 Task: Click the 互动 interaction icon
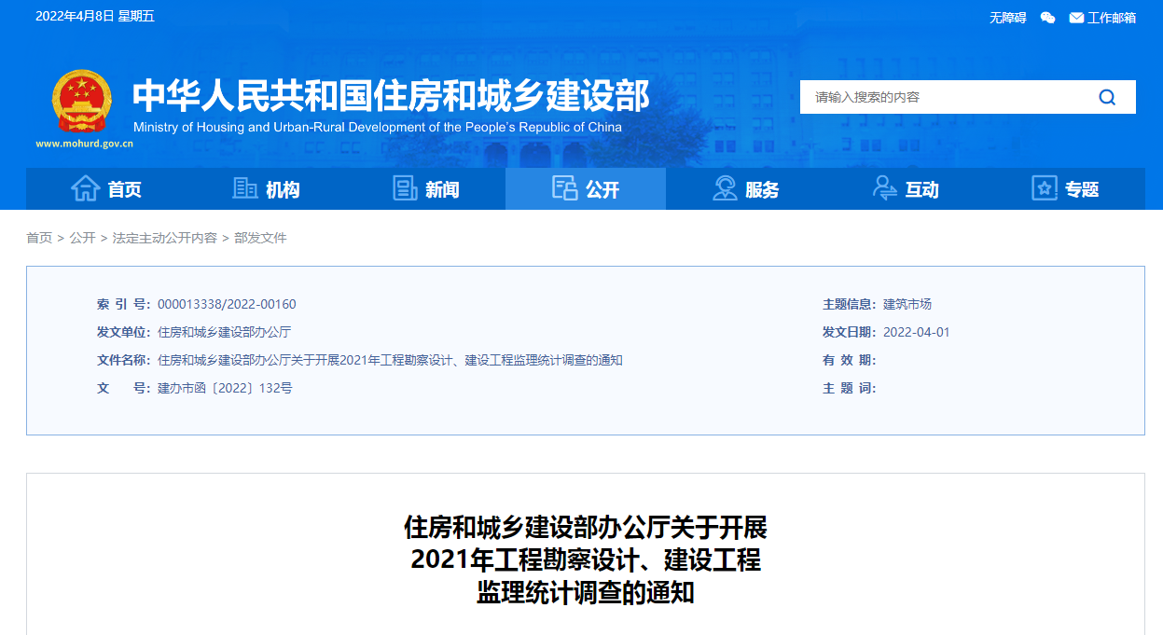coord(884,188)
